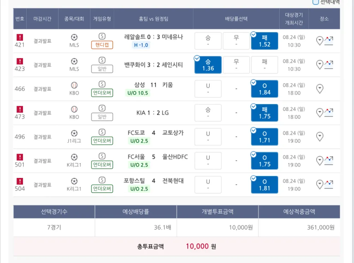The height and width of the screenshot is (263, 354).
Task: Deselect the 승 1.36 pick for match 423
Action: pos(208,65)
